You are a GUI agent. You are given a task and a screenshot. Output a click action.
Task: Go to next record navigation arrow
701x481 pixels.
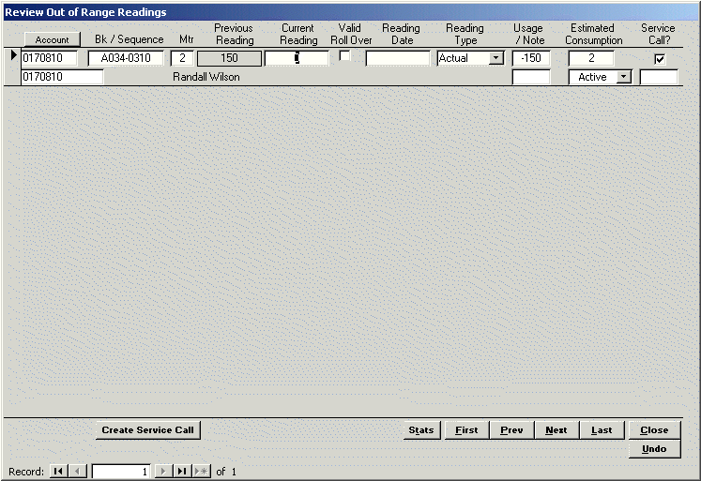pos(163,472)
